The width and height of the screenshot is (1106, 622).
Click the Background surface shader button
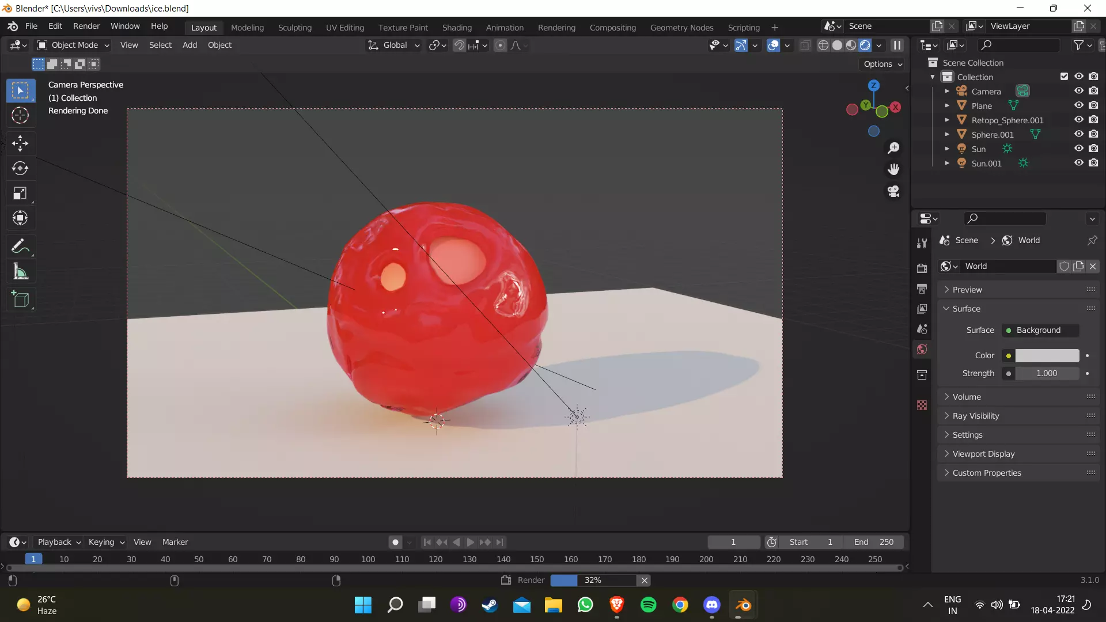[x=1040, y=330]
